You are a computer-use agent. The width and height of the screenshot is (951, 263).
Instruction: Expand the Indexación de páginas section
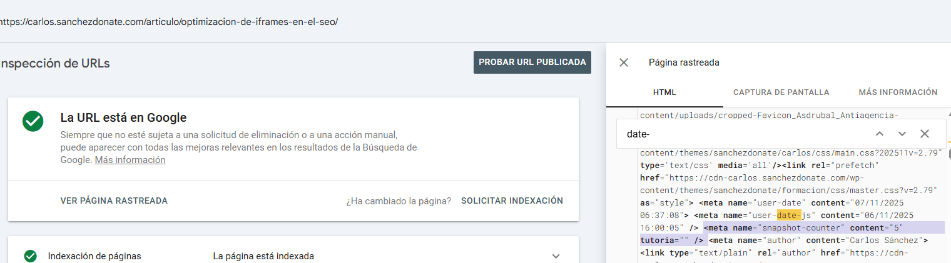[554, 256]
